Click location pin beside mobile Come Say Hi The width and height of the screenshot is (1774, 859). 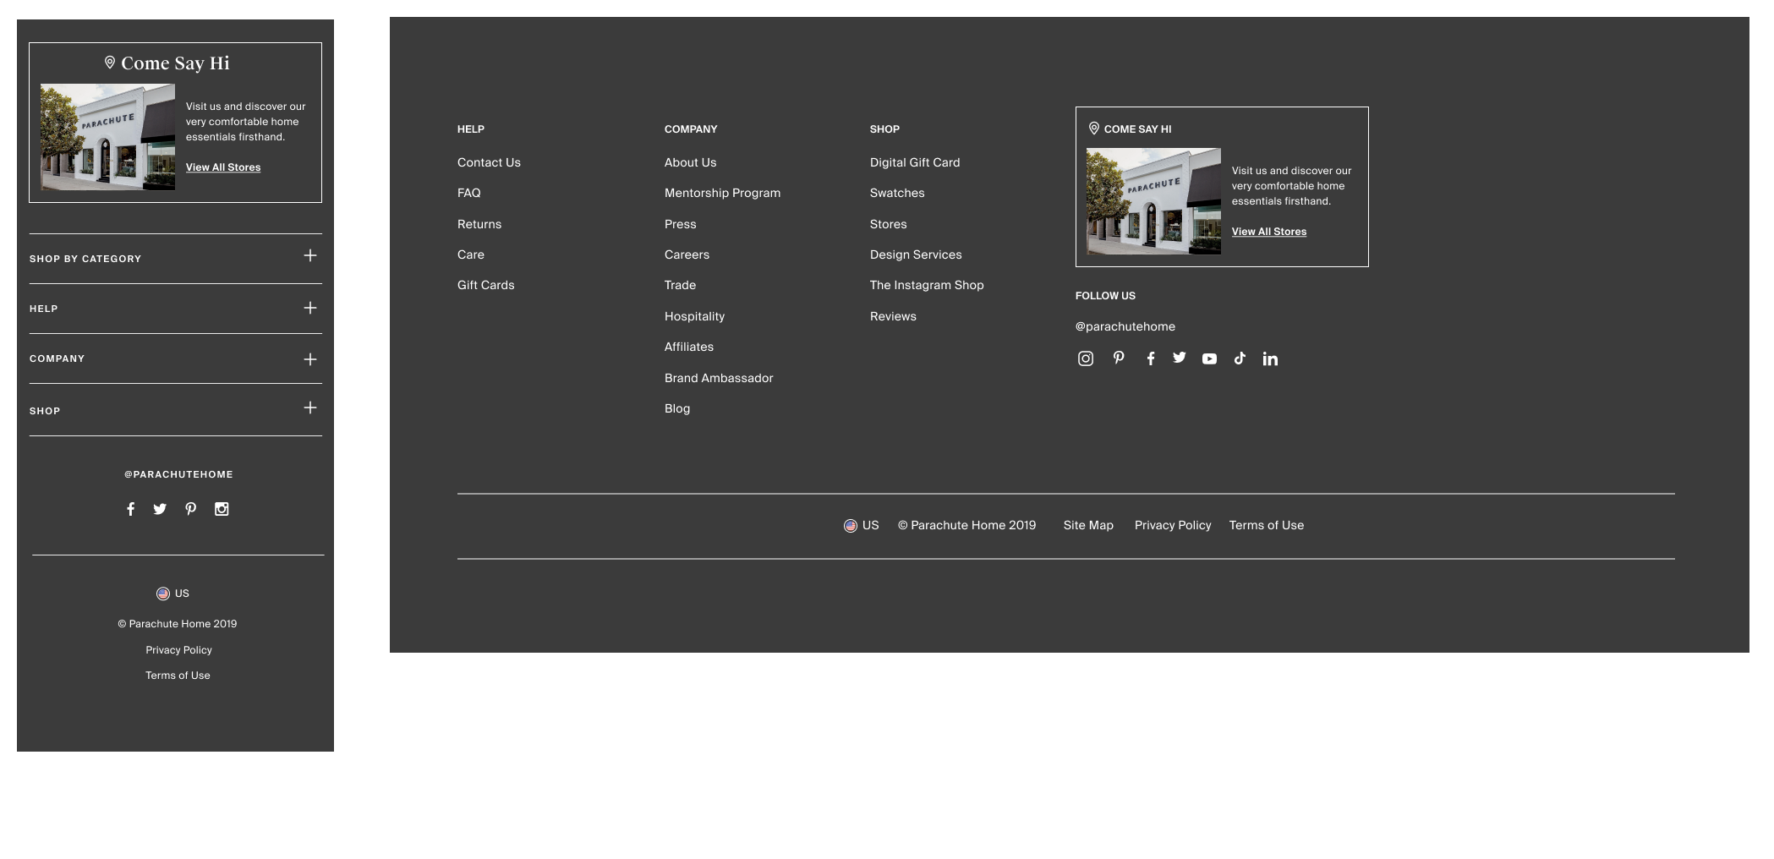click(x=110, y=63)
